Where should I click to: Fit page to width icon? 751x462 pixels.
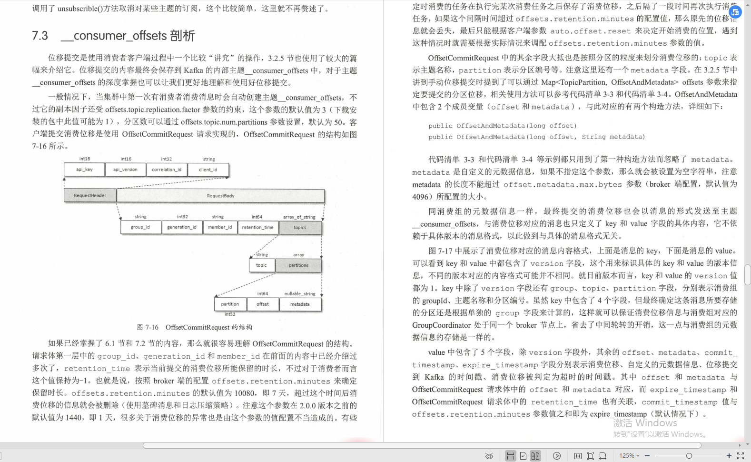click(603, 456)
